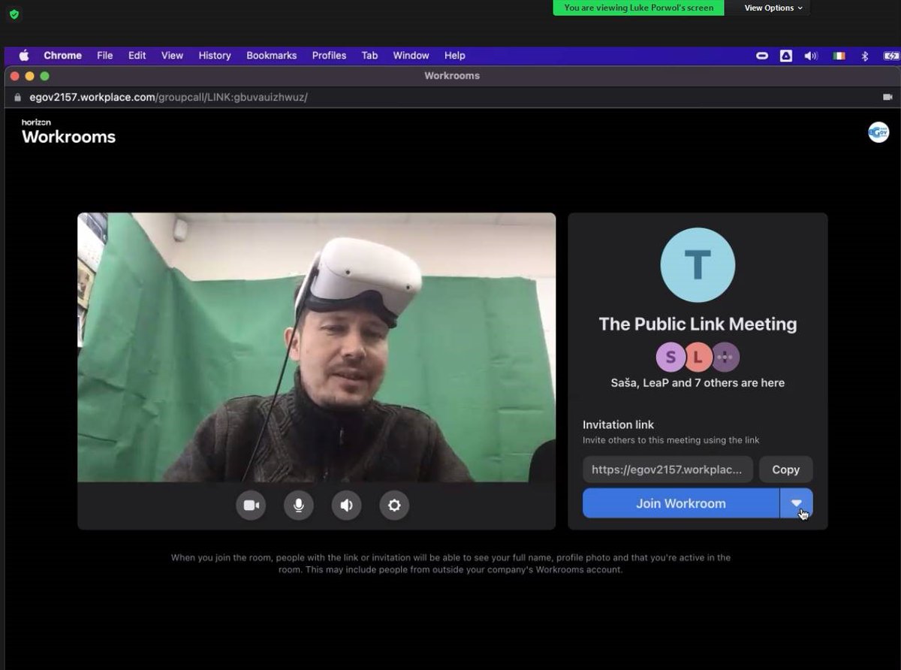Click the battery status icon
Screen dimensions: 901x670
point(890,56)
